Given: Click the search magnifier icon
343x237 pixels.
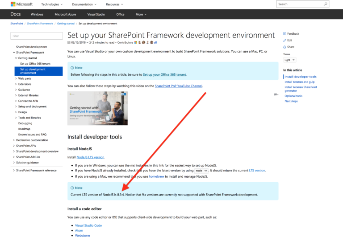Looking at the screenshot, I should click(325, 4).
